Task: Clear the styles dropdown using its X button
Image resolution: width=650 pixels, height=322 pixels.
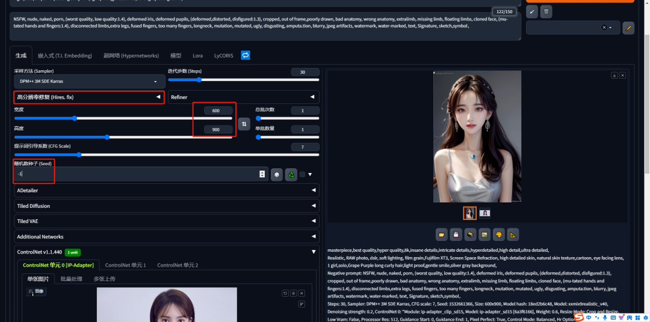Action: pos(604,28)
